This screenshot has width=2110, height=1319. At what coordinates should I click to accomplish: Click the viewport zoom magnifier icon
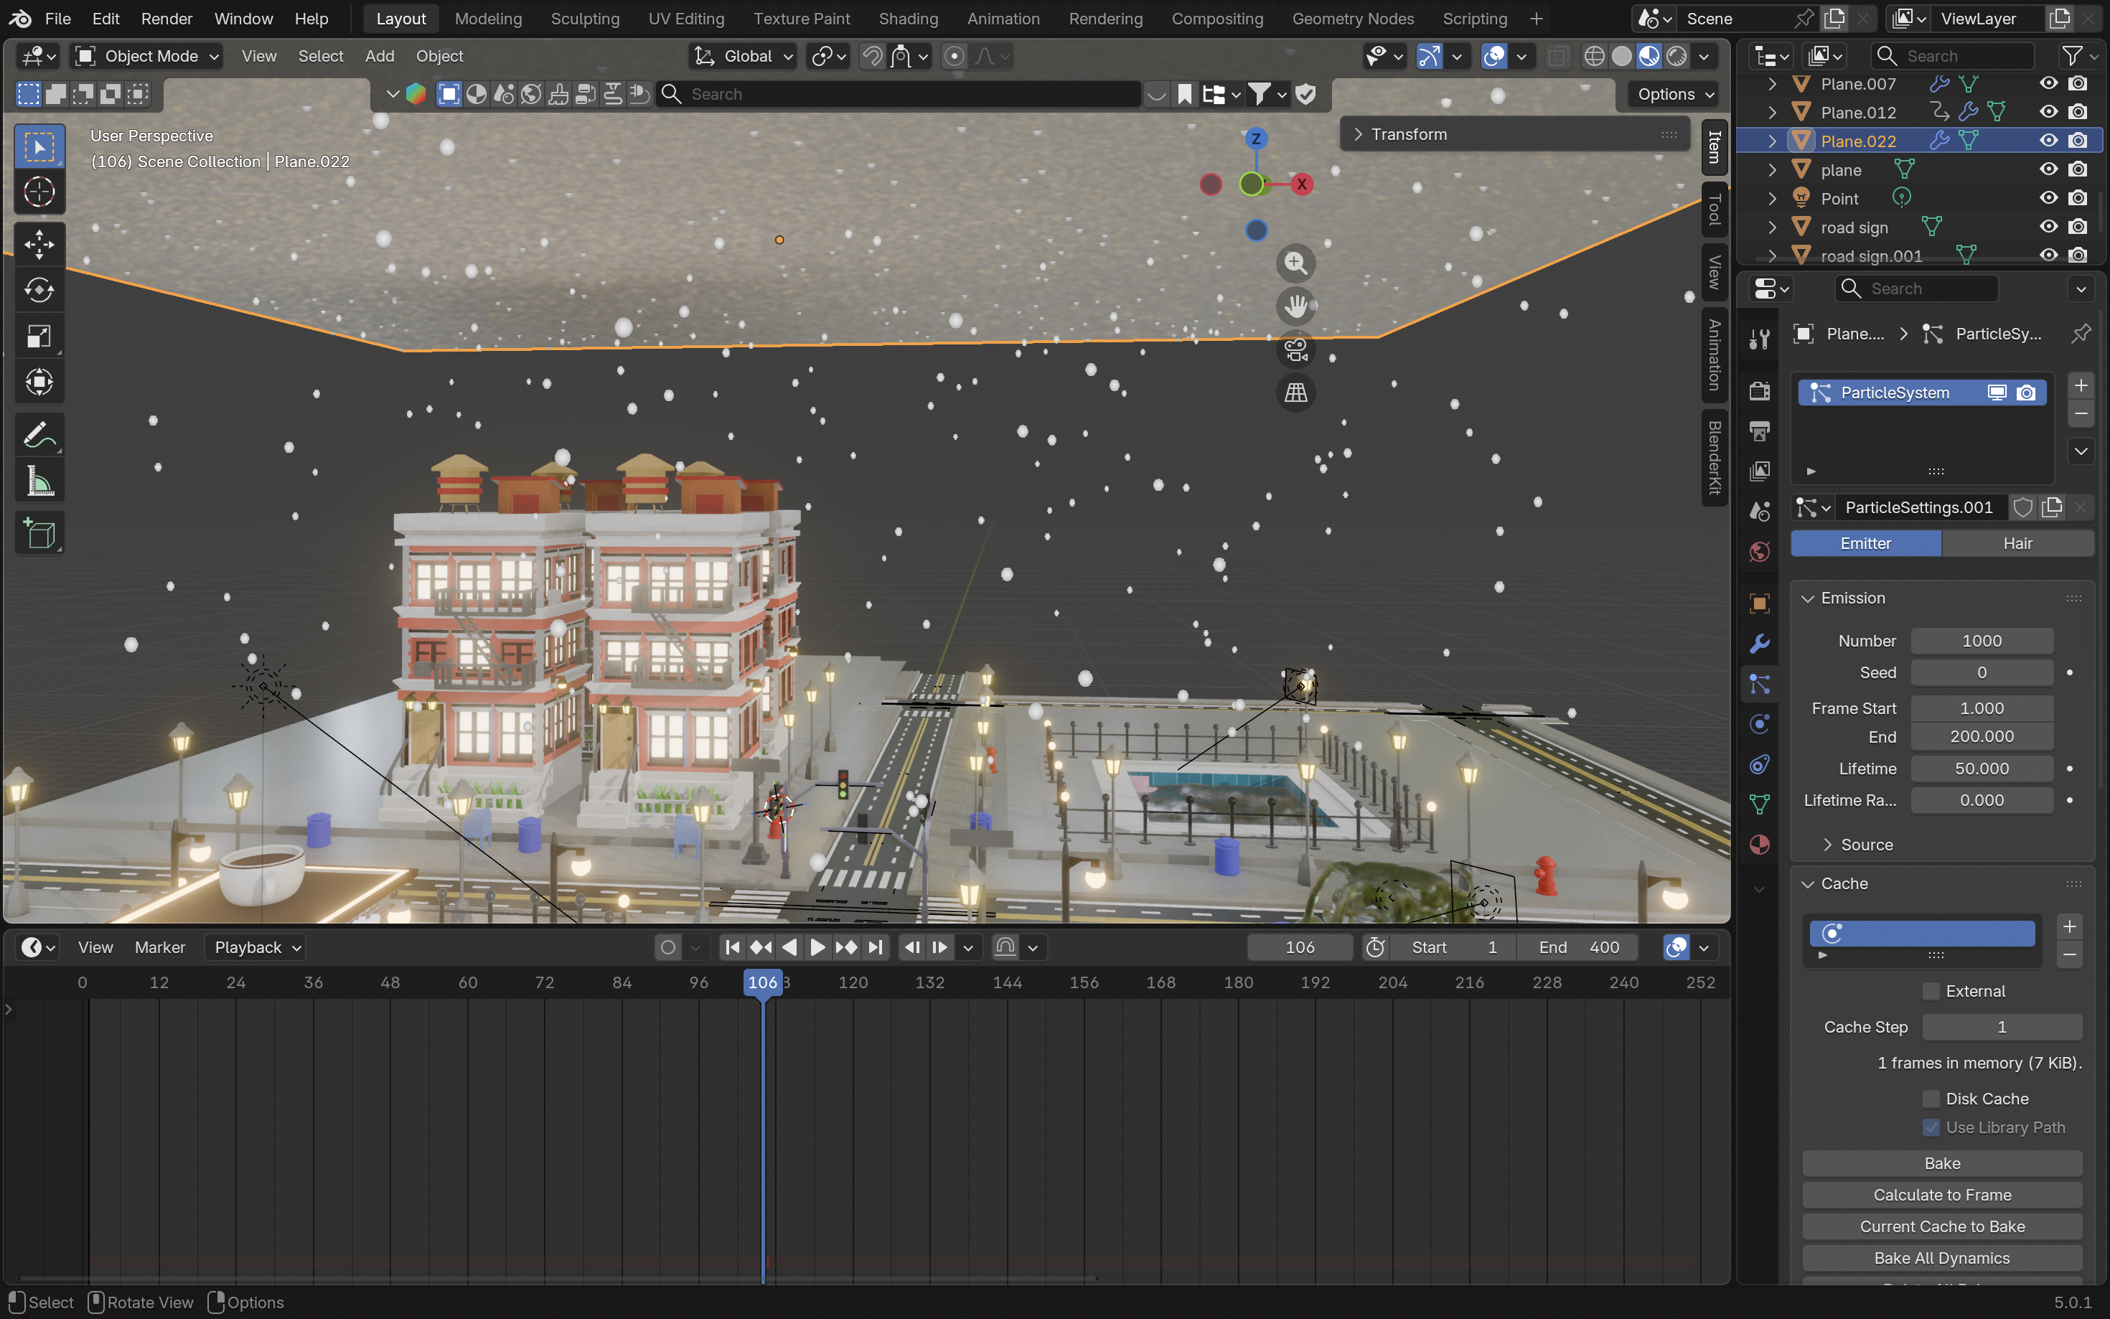(x=1295, y=263)
